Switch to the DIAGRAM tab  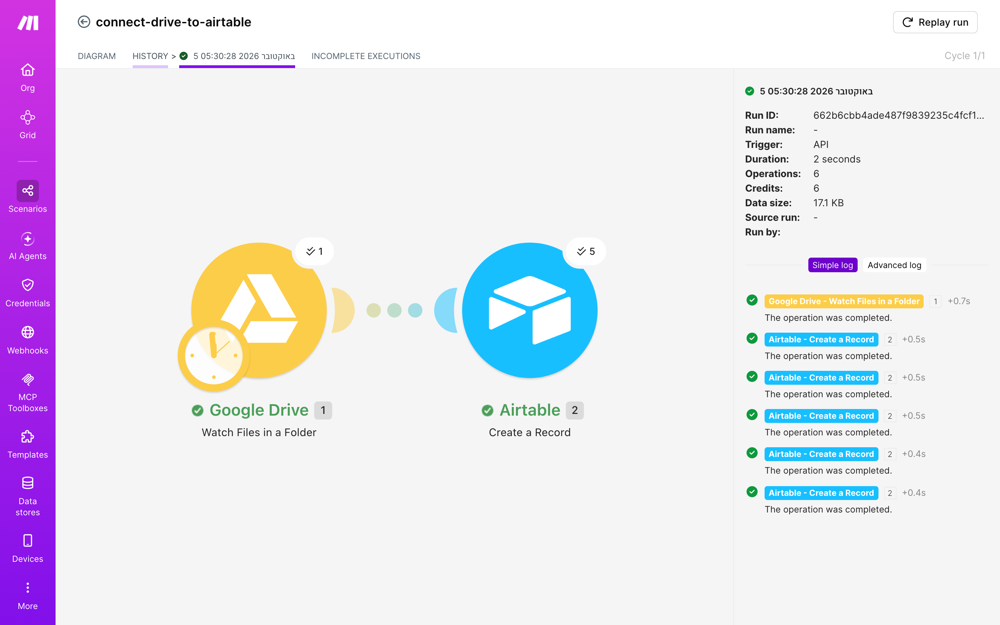pos(97,56)
